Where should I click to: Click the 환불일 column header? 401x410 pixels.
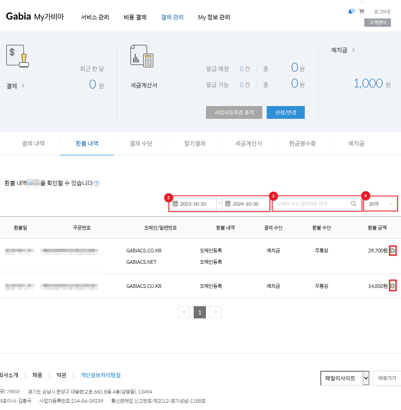tap(21, 228)
